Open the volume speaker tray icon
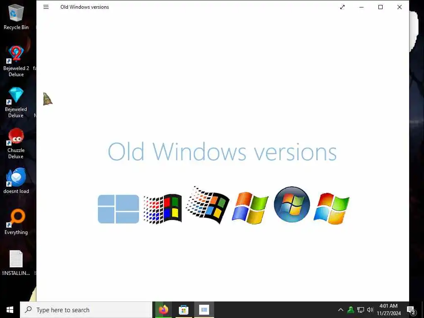The width and height of the screenshot is (424, 318). (370, 310)
